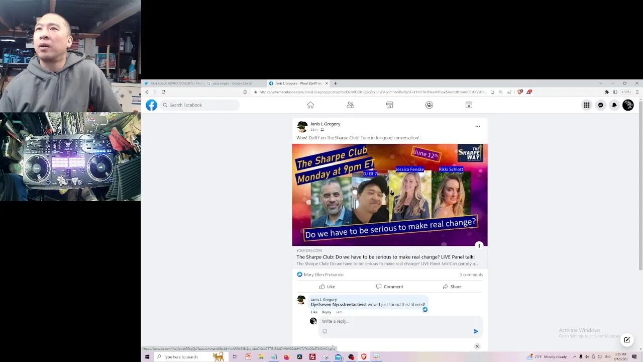Show hidden system tray icons
This screenshot has width=643, height=362.
tap(575, 357)
